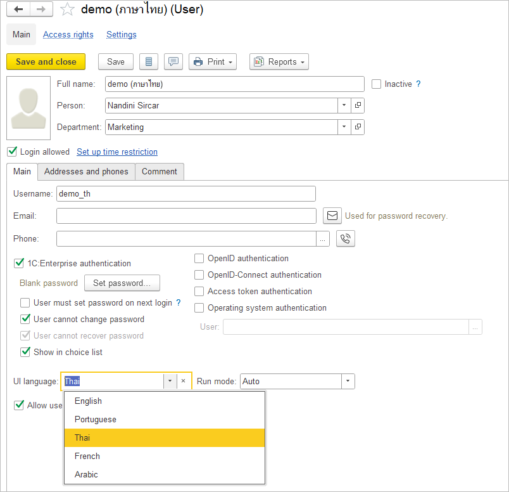Open the Person record via open icon
This screenshot has height=492, width=509.
(358, 106)
